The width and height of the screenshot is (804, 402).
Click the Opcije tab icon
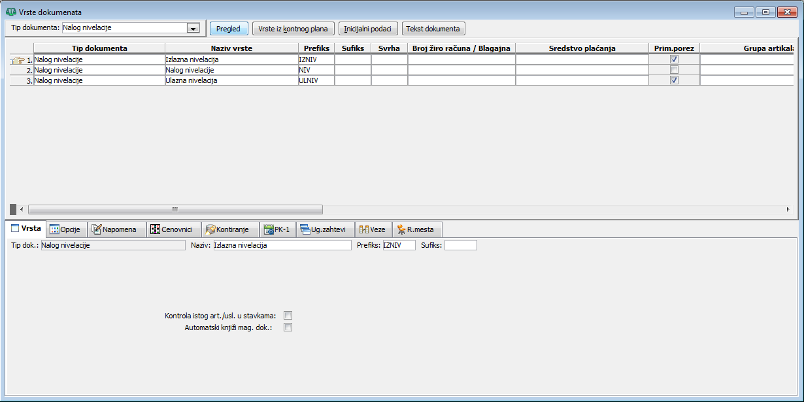click(x=55, y=229)
